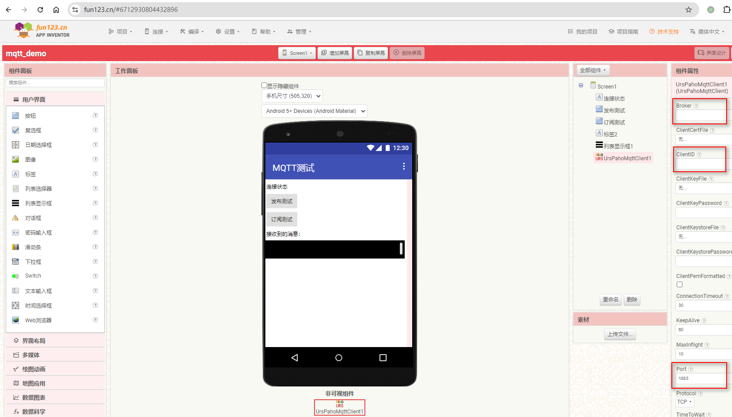
Task: Select the 按钮 component in the palette
Action: (30, 116)
